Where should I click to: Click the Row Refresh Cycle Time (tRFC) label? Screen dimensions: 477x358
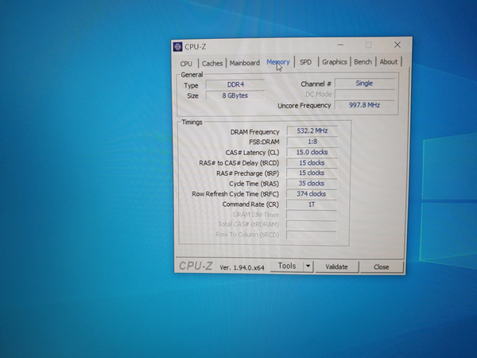[235, 194]
